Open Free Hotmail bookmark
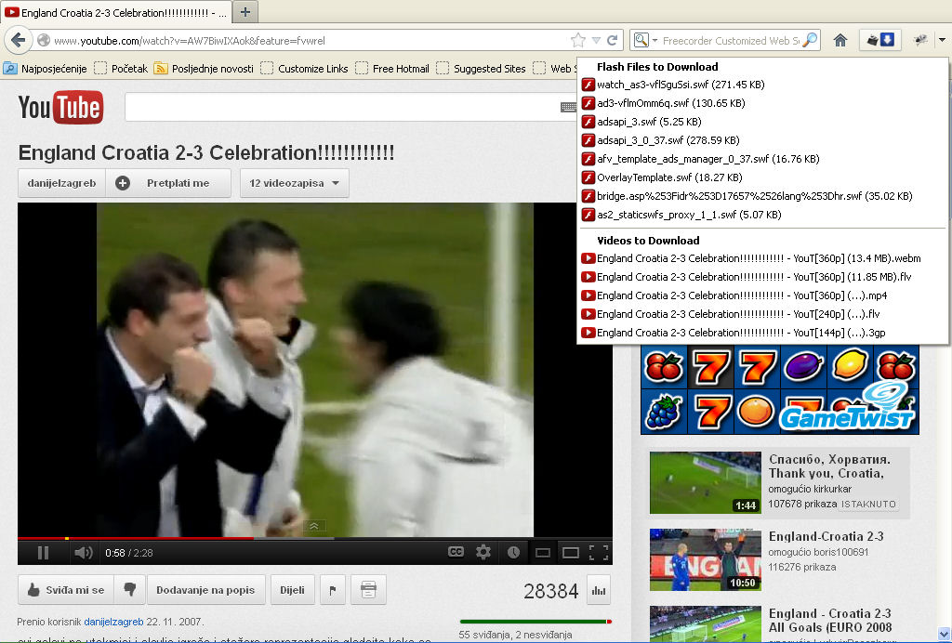Image resolution: width=952 pixels, height=643 pixels. 393,69
